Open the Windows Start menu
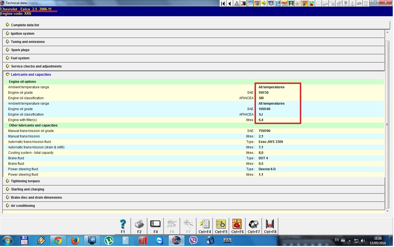The height and width of the screenshot is (247, 394). 7,241
